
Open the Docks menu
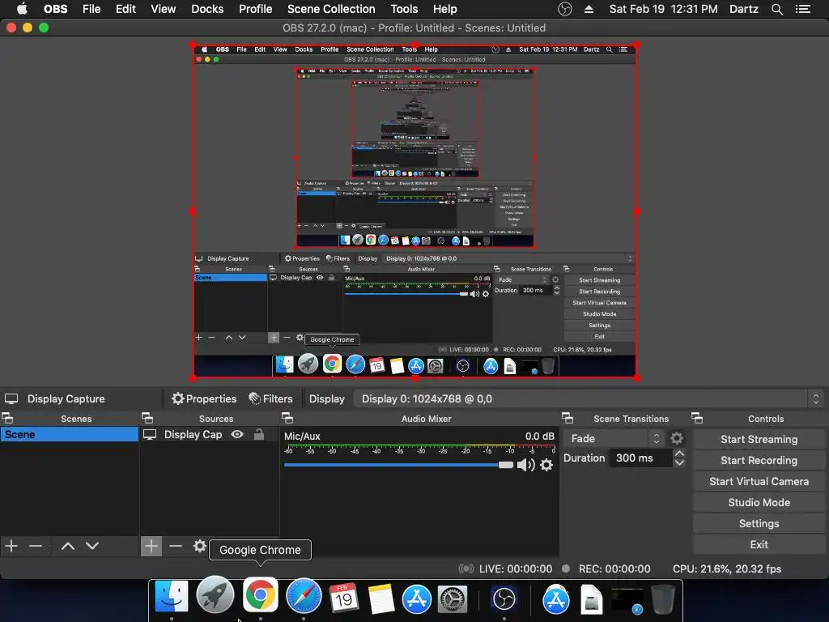(207, 9)
